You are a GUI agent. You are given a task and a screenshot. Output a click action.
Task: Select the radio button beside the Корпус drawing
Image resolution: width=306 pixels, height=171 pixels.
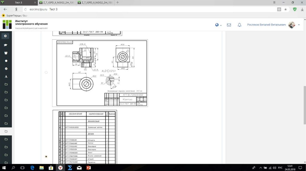46,72
